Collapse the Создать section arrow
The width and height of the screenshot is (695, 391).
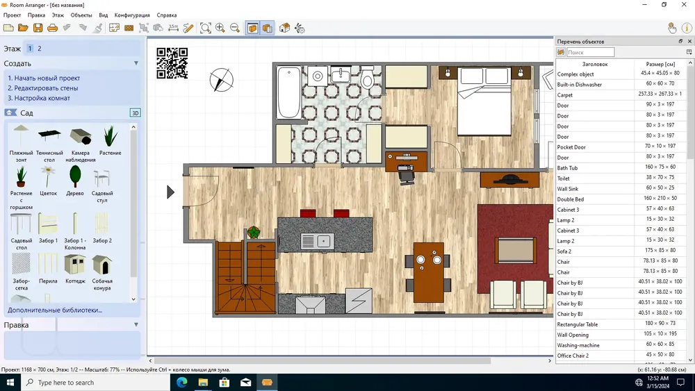[136, 63]
